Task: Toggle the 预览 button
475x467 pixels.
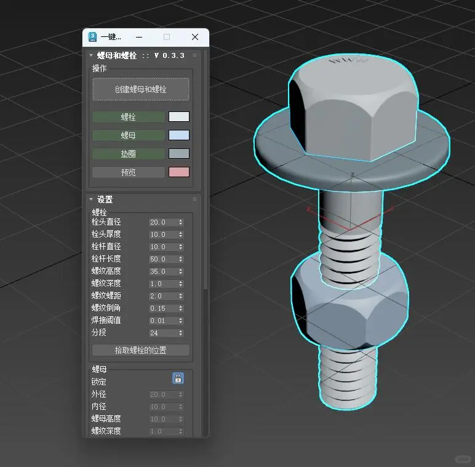Action: click(129, 172)
